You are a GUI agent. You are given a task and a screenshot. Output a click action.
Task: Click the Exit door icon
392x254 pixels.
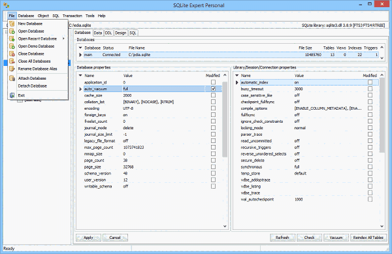12,95
